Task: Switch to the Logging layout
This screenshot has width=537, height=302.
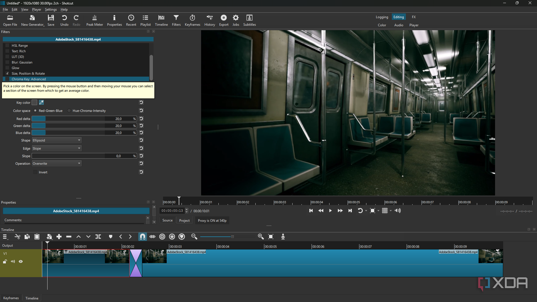Action: point(382,17)
